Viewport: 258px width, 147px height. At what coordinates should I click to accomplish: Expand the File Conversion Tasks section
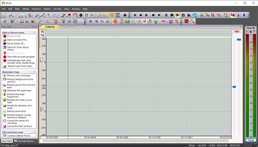pyautogui.click(x=35, y=132)
